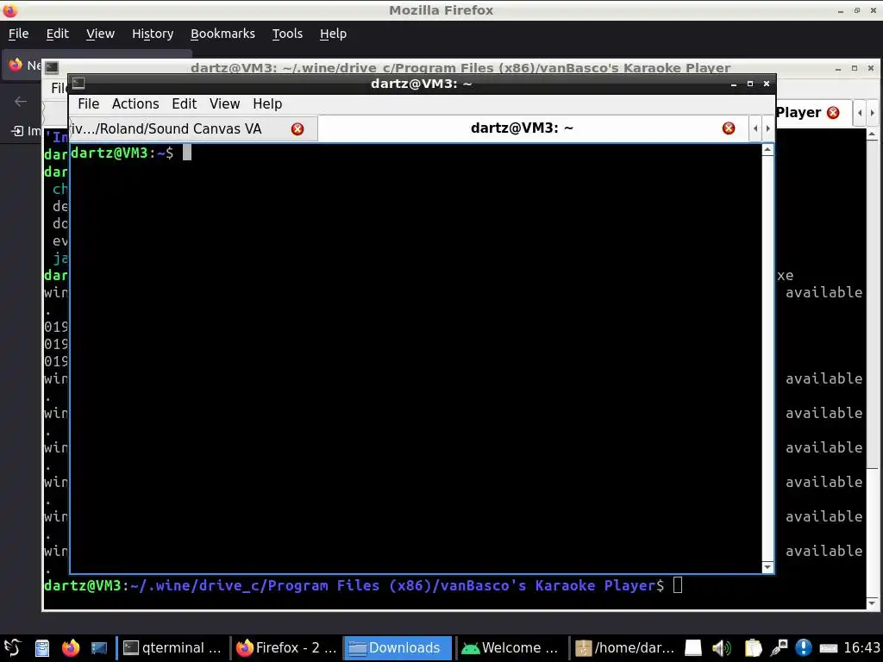Click the keyboard layout tray icon

829,648
